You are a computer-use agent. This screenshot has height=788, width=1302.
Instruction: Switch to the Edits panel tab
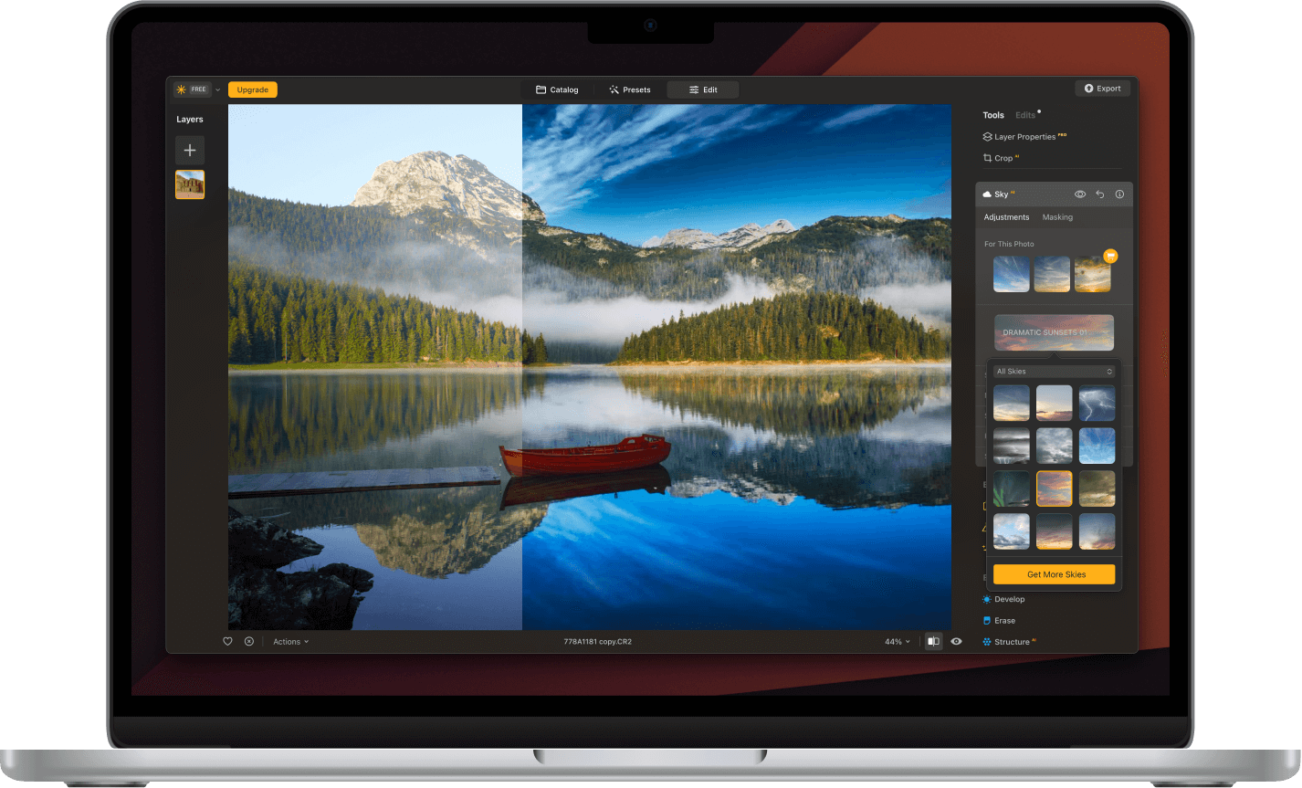(x=1025, y=115)
